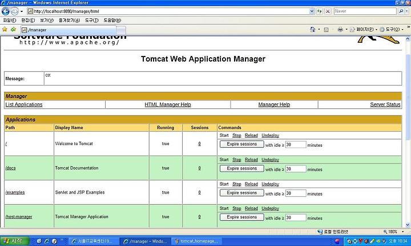Open the Server Status link
Image resolution: width=411 pixels, height=246 pixels.
[x=385, y=104]
